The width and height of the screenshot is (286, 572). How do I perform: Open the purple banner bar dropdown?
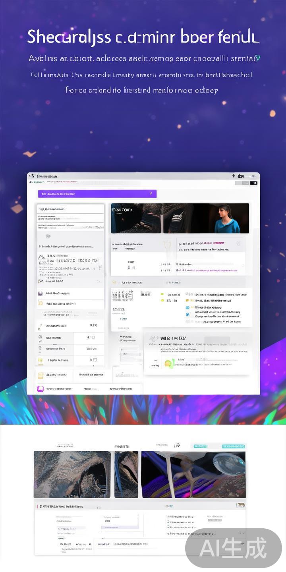pyautogui.click(x=97, y=194)
